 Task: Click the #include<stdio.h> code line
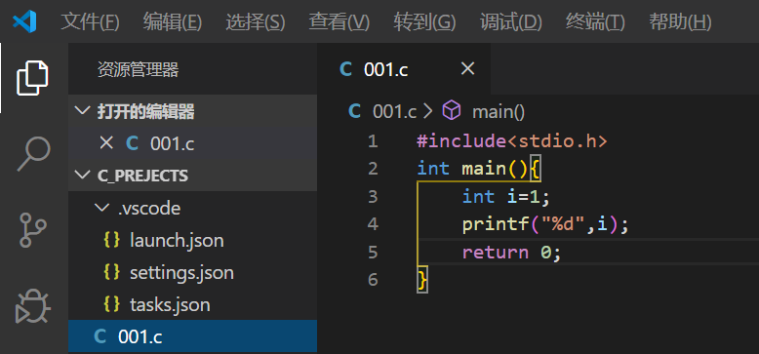pos(512,141)
